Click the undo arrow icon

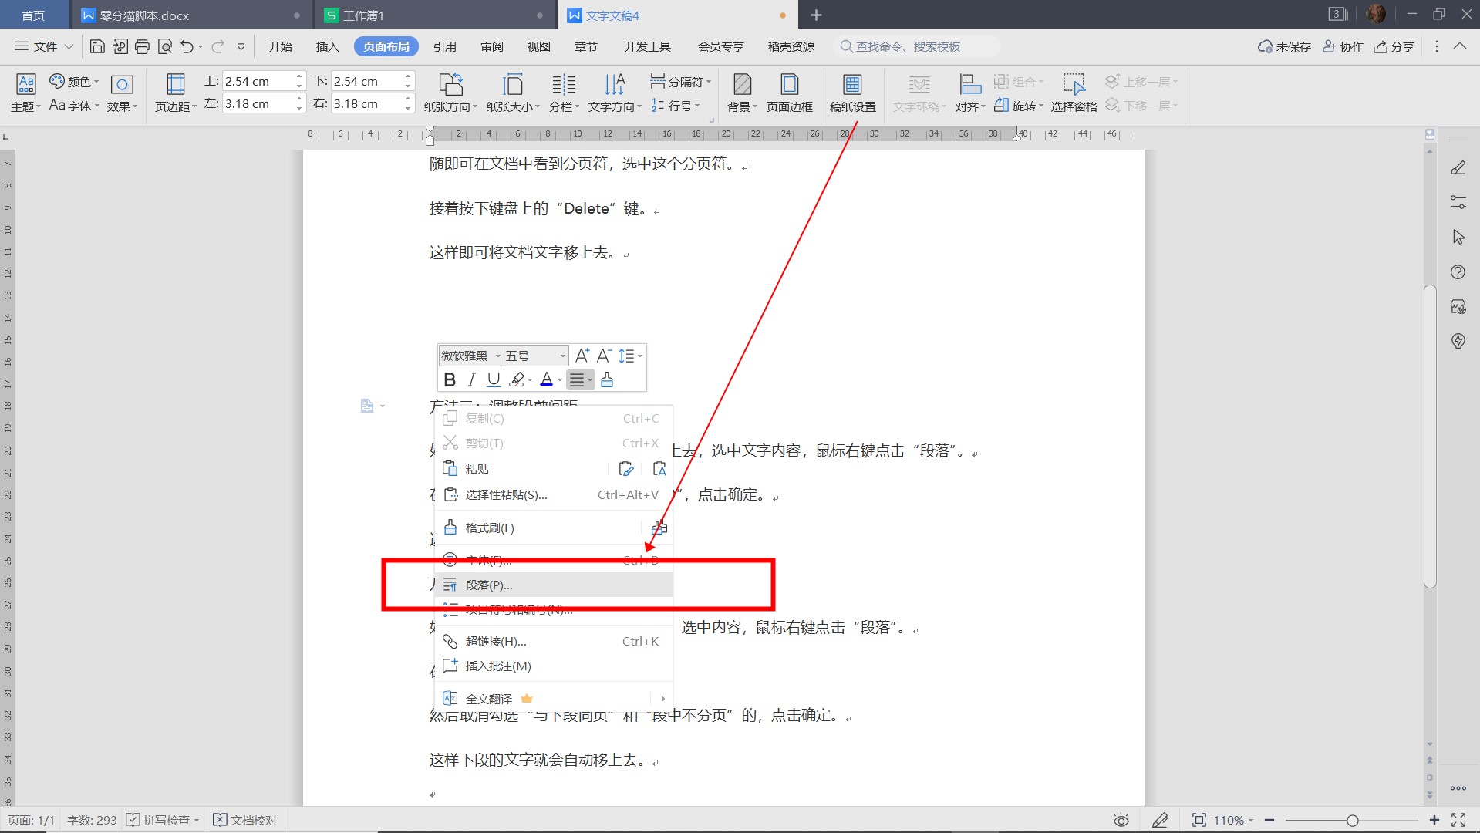click(x=187, y=47)
